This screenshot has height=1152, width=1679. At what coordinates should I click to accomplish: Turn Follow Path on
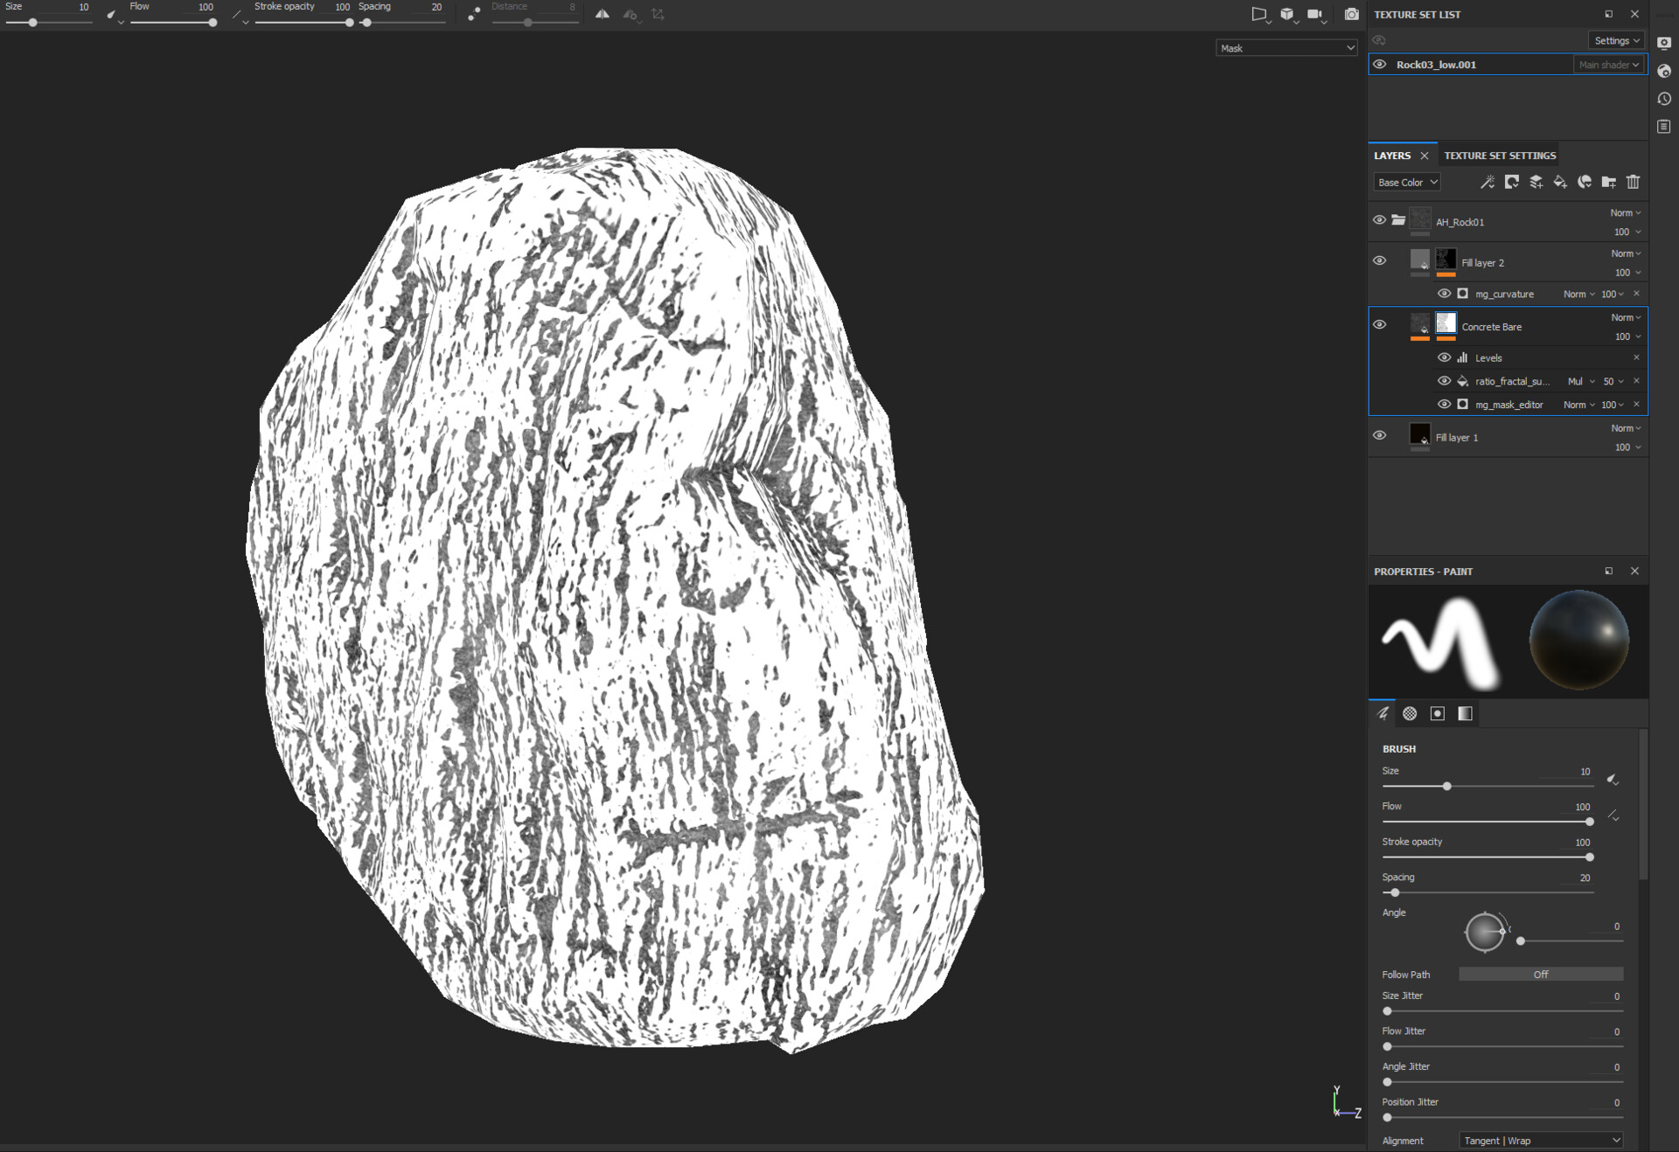pos(1540,975)
